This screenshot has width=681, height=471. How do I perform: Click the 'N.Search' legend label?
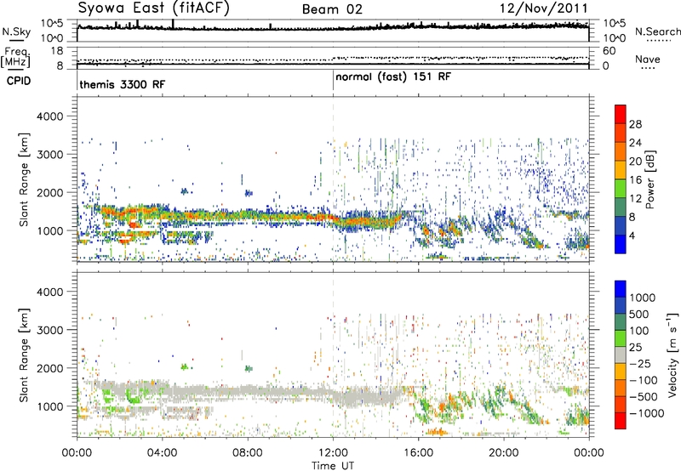tap(657, 31)
